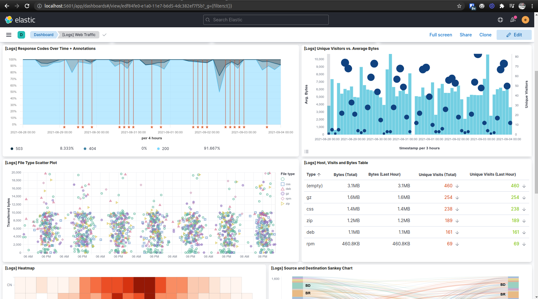Click the browser forward arrow
538x299 pixels.
[x=17, y=6]
